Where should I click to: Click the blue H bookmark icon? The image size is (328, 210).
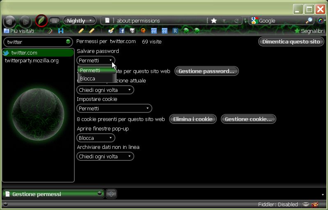(x=61, y=31)
